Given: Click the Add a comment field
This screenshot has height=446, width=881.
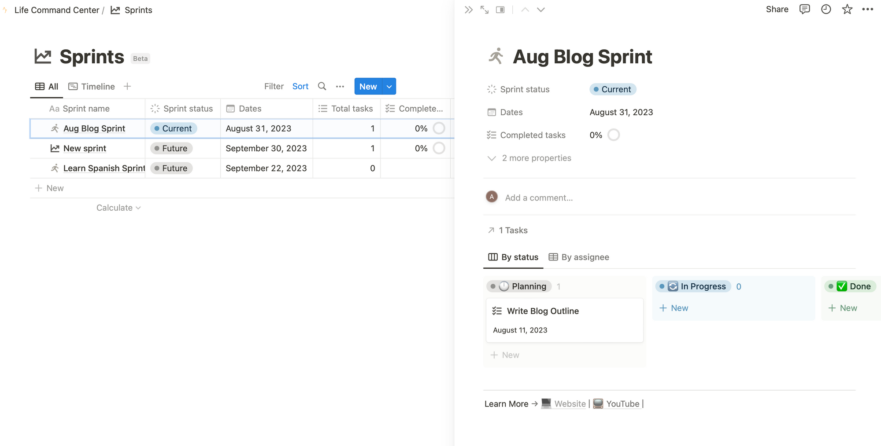Looking at the screenshot, I should click(x=539, y=198).
